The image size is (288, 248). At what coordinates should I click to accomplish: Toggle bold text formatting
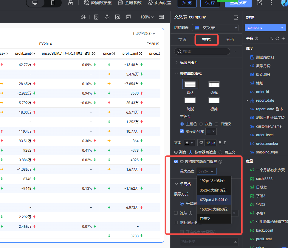[x=220, y=143]
